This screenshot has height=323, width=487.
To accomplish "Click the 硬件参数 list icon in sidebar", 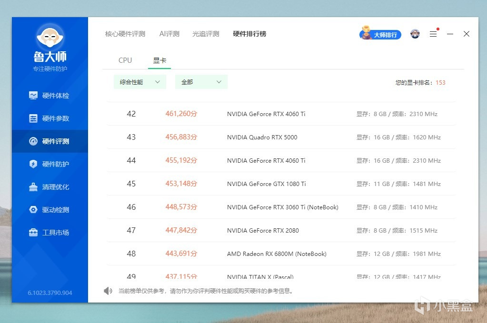I will (33, 118).
